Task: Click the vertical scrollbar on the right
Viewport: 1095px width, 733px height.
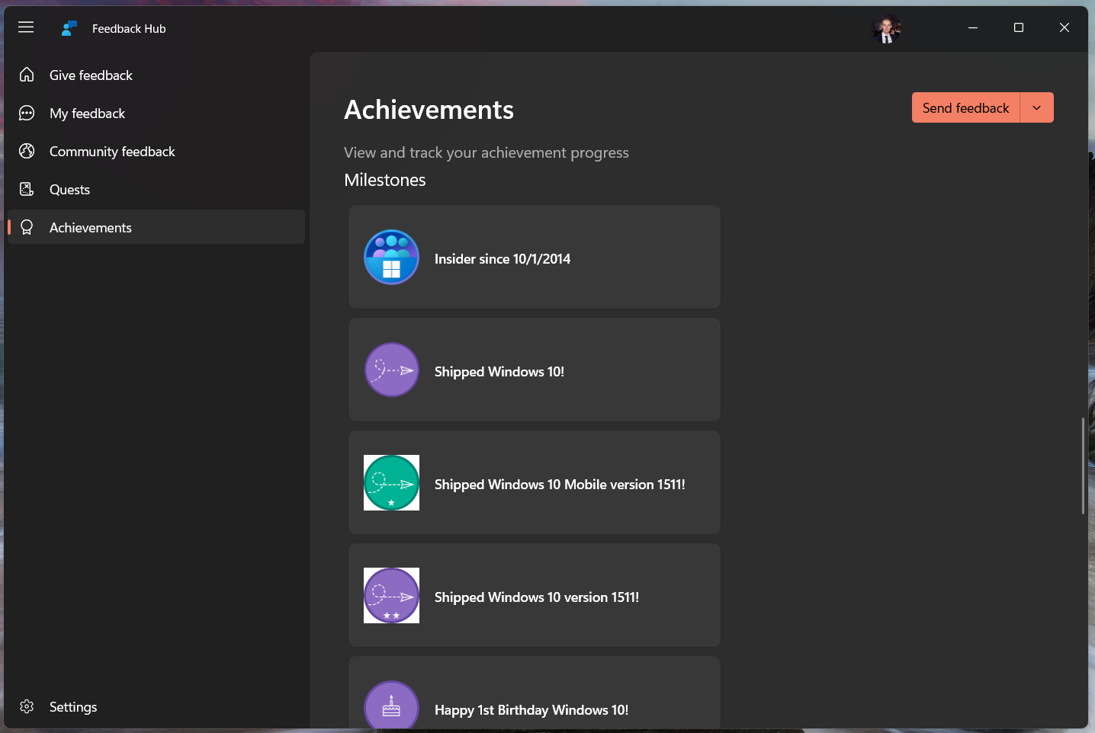Action: coord(1083,465)
